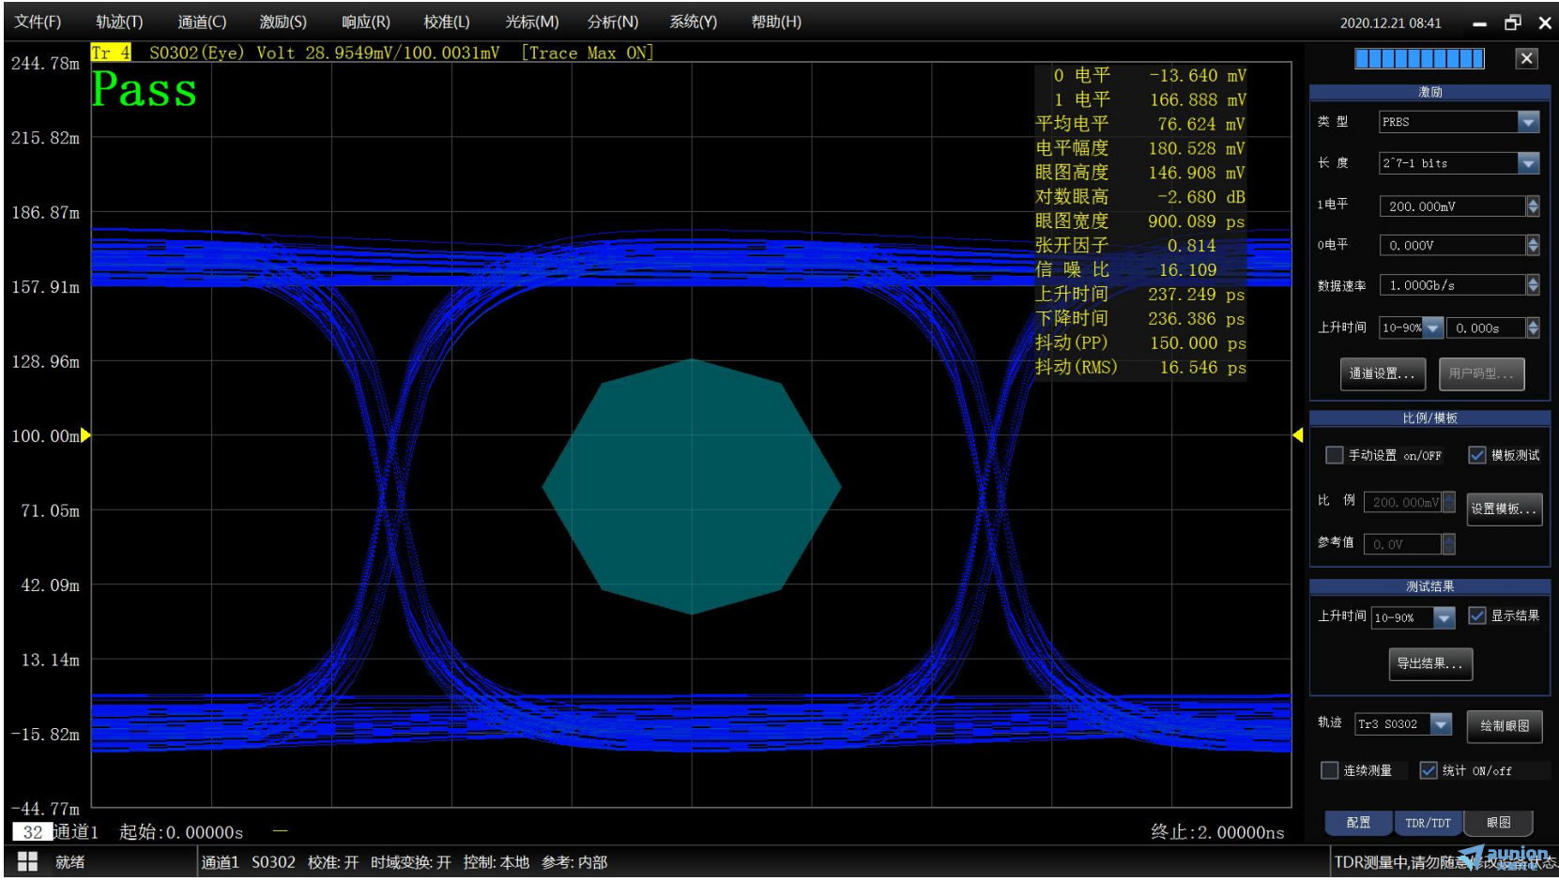Click the 控制: 本地 status entry
This screenshot has height=881, width=1559.
[x=497, y=862]
